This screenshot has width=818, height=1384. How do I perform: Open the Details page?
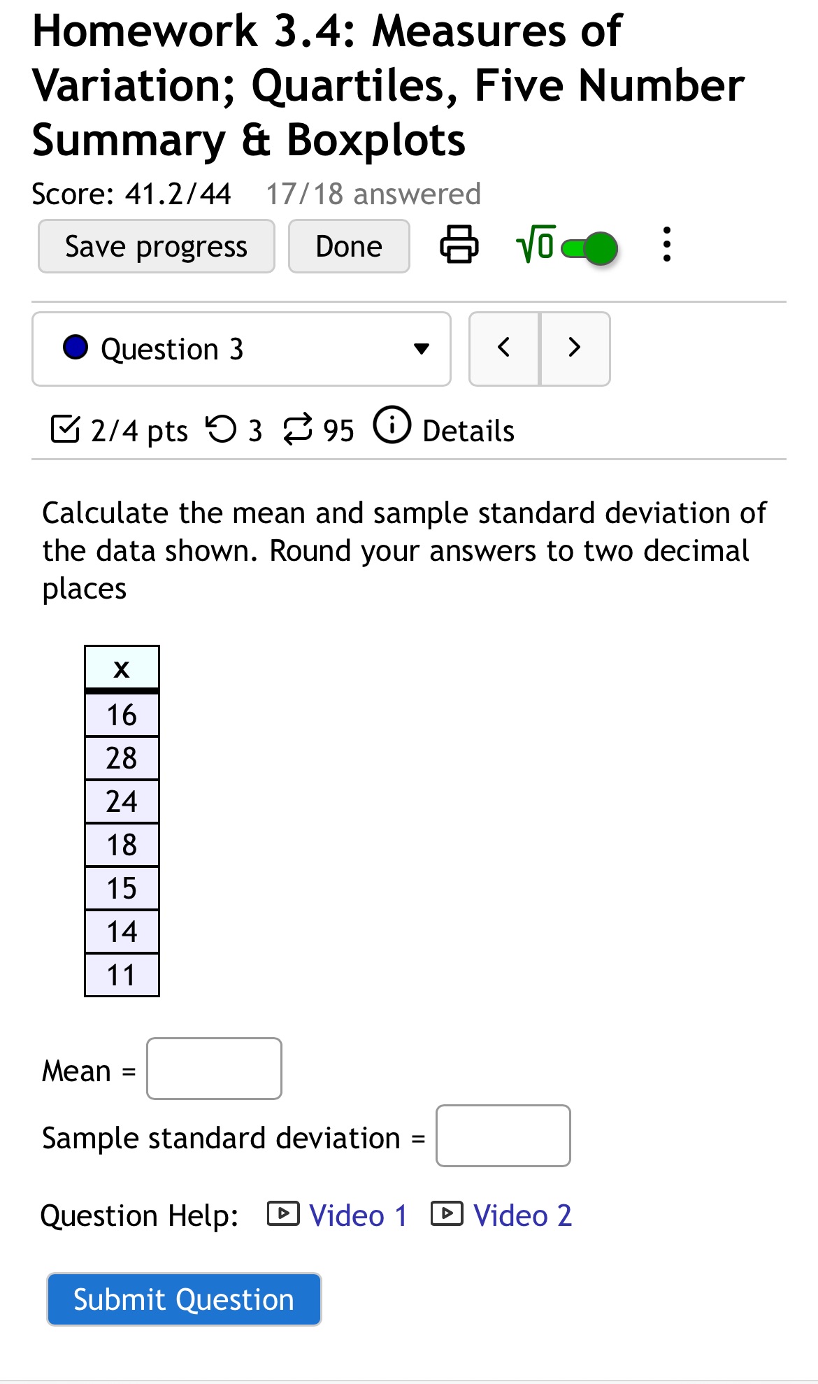pos(467,429)
